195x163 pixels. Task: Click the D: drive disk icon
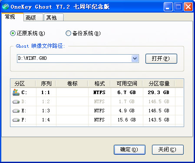(x=16, y=102)
